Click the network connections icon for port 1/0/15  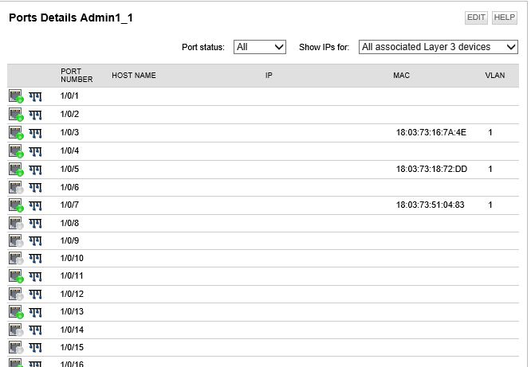tap(35, 348)
